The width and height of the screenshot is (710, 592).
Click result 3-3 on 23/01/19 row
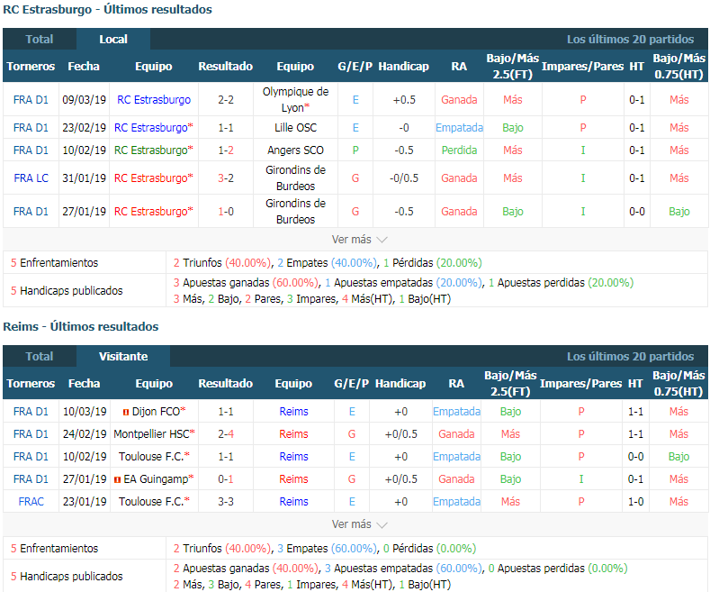[x=226, y=501]
